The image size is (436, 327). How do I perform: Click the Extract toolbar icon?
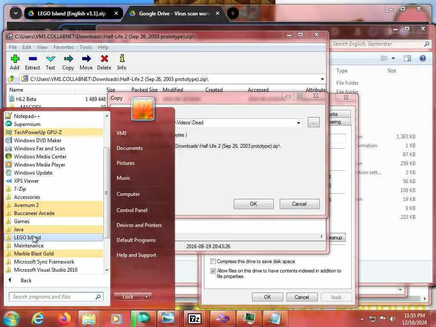(32, 62)
